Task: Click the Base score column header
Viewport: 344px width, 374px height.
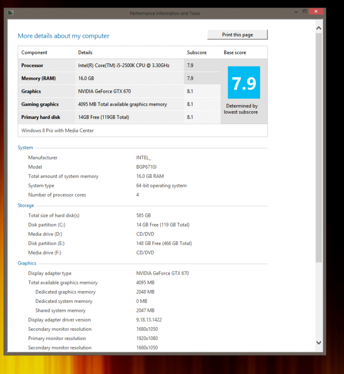Action: point(235,52)
